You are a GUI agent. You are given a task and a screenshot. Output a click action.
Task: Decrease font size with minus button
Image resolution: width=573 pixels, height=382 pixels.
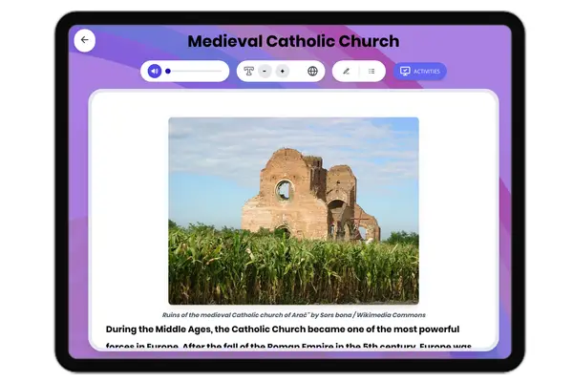pos(265,71)
